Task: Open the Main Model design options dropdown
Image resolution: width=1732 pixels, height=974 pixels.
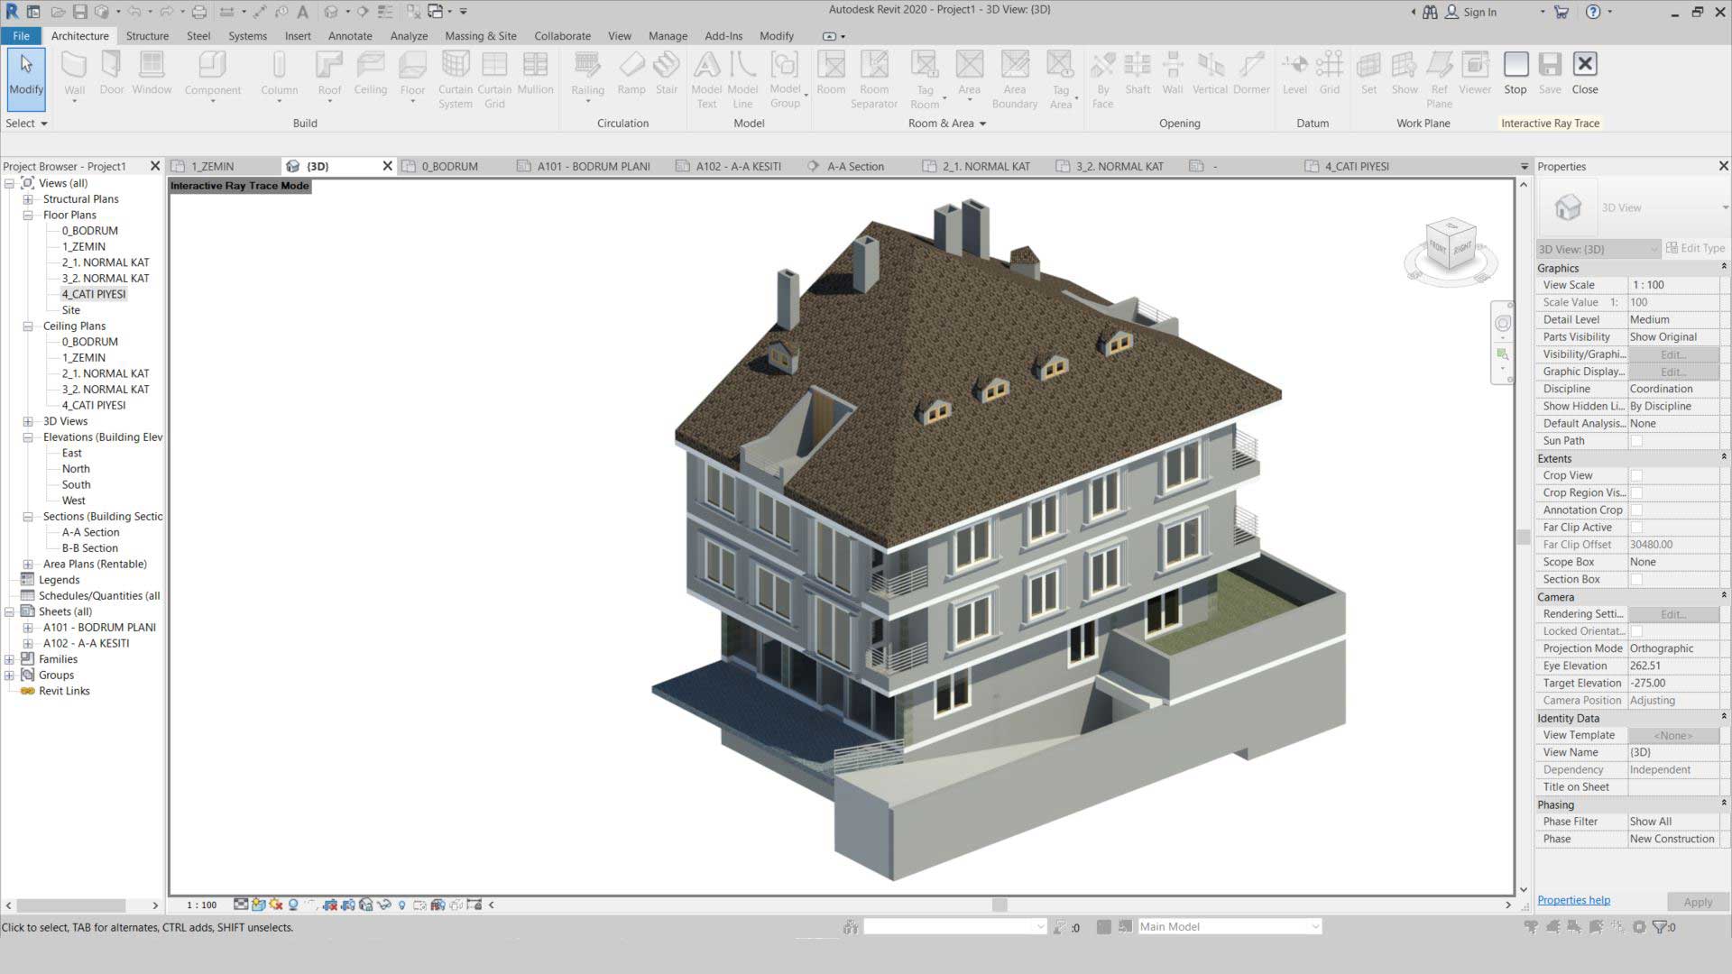Action: pyautogui.click(x=1315, y=926)
